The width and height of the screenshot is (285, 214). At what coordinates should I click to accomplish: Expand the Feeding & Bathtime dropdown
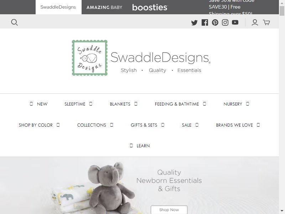point(204,104)
